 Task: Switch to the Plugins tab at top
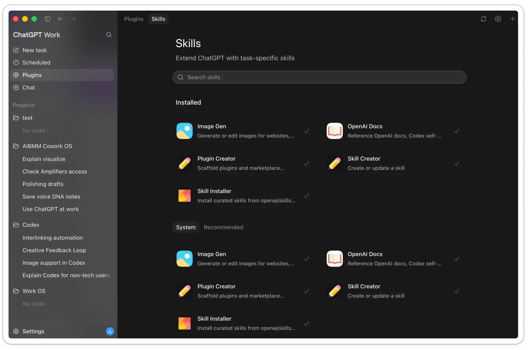134,19
